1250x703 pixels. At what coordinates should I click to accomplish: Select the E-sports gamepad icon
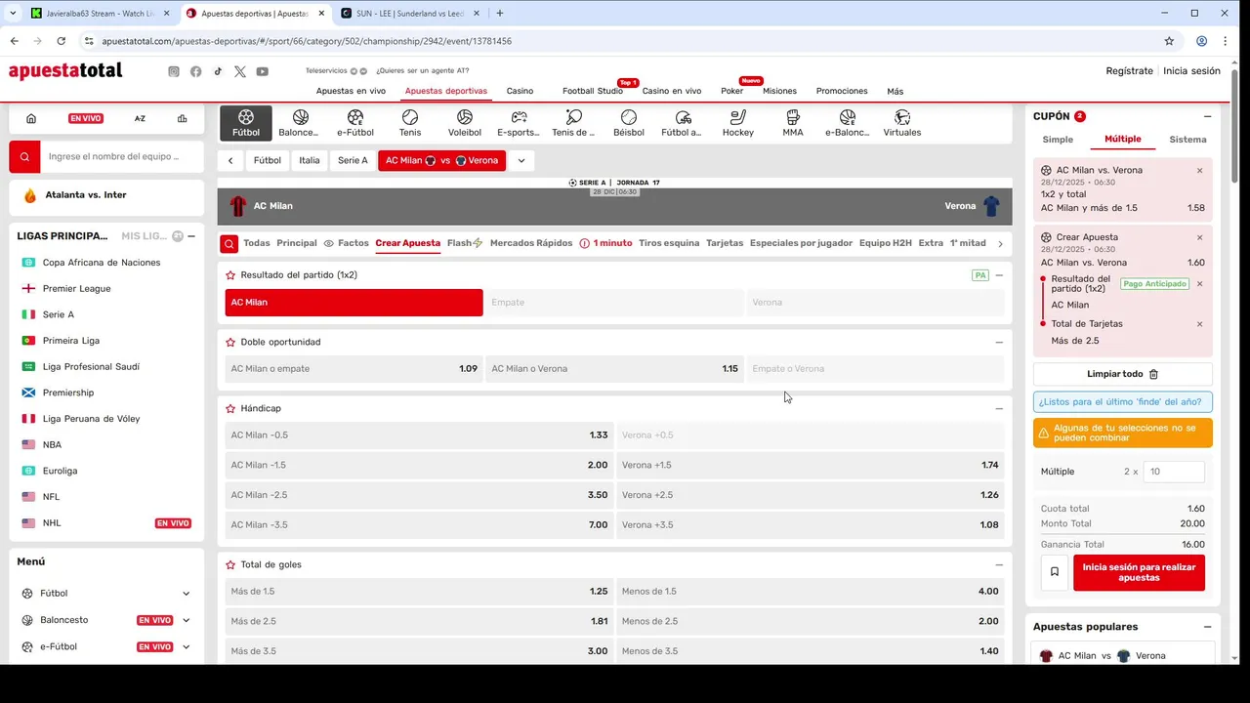519,123
